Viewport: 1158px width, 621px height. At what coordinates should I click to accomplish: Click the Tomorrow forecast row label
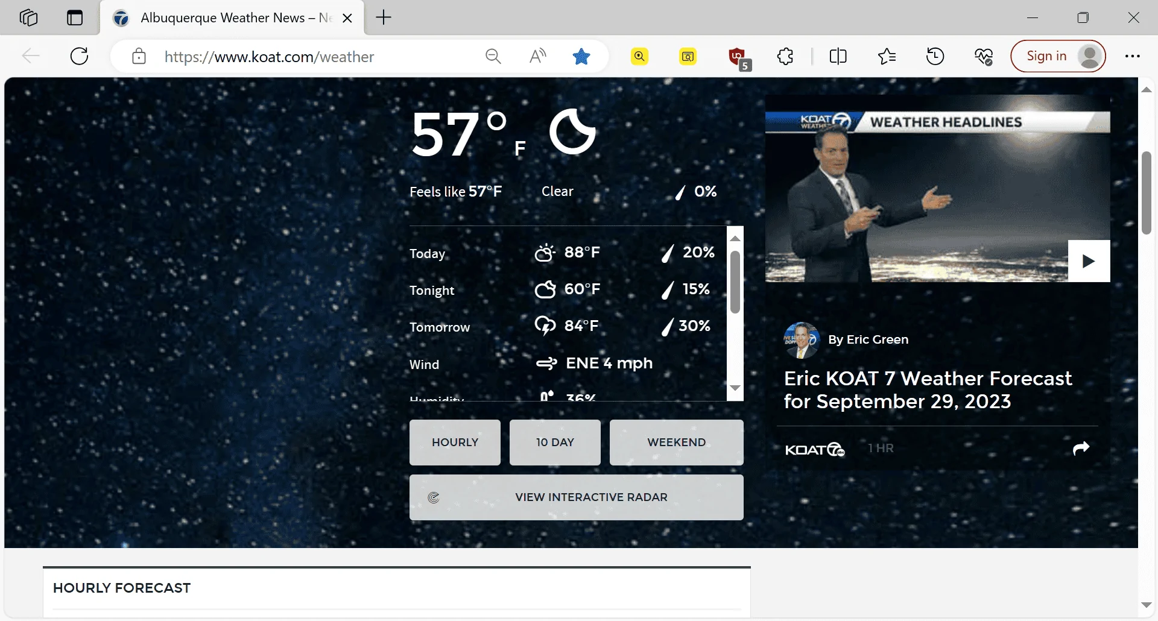point(440,327)
